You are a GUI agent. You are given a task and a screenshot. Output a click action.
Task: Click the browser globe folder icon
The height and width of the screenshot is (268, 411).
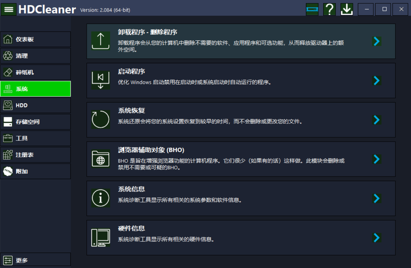click(101, 159)
